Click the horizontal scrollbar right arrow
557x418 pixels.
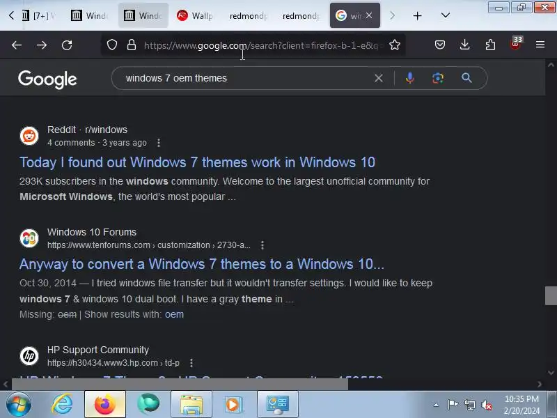coord(540,384)
